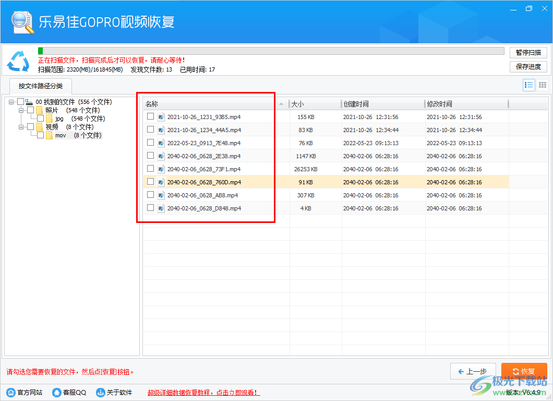Click the 版本 V6.4.9 version label
This screenshot has height=401, width=553.
pyautogui.click(x=523, y=392)
